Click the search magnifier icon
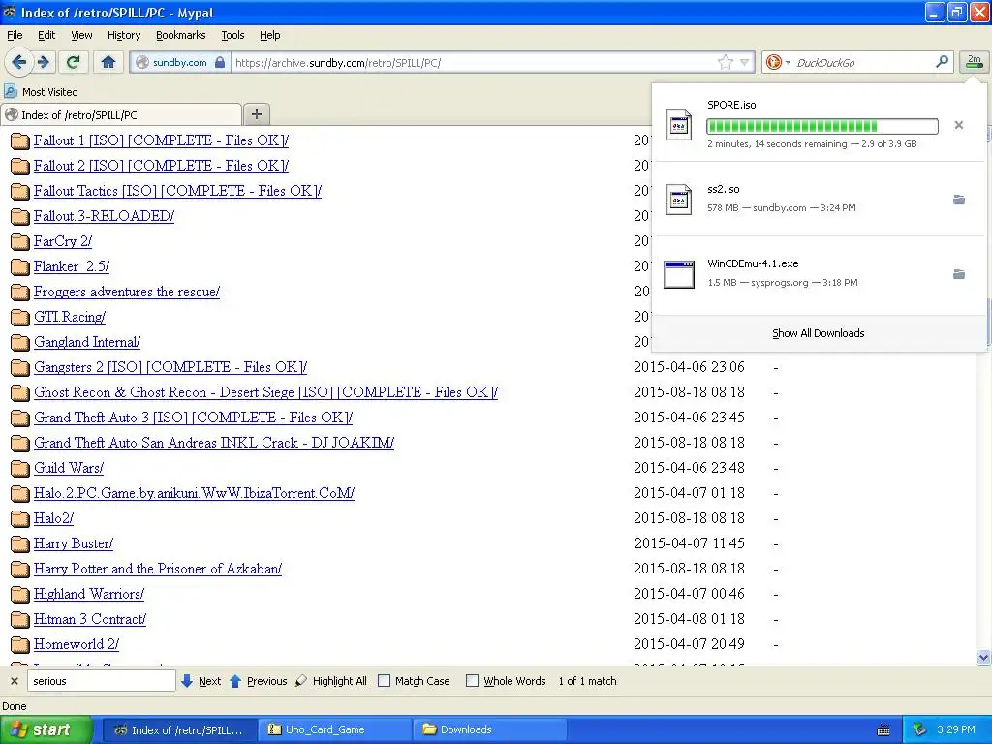Image resolution: width=992 pixels, height=744 pixels. (942, 61)
